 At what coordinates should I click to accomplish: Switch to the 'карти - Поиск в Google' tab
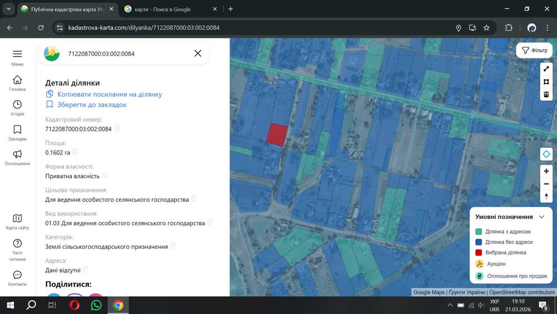click(162, 9)
